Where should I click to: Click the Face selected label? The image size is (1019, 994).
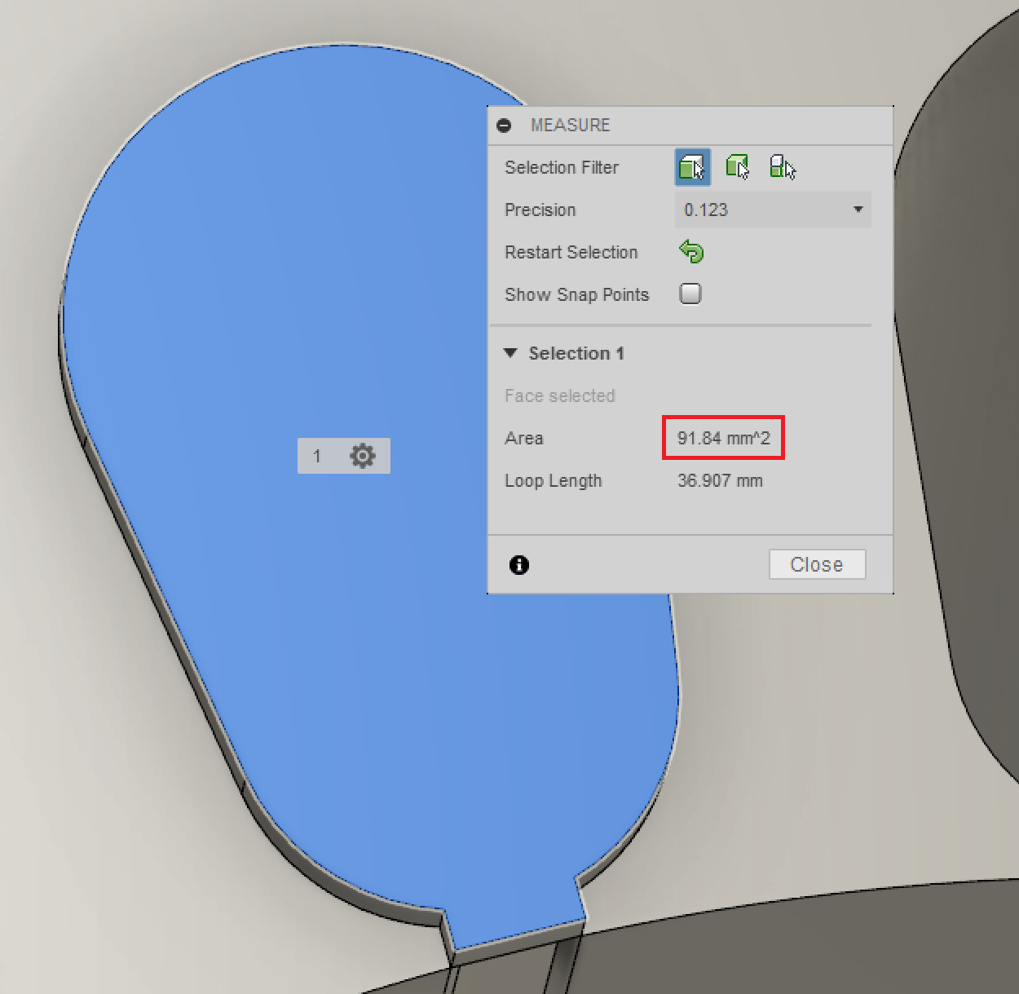(x=559, y=395)
